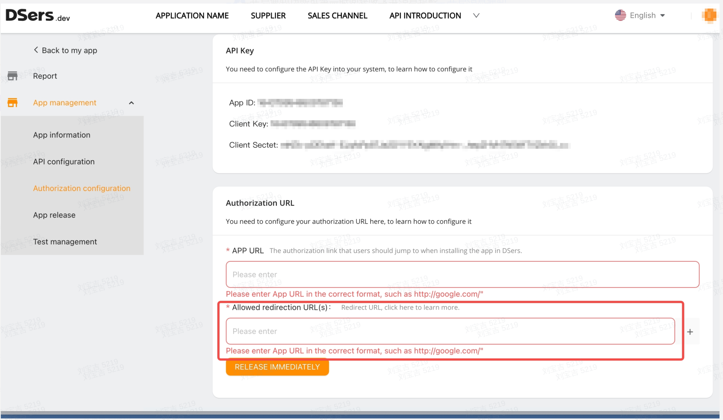Go to Test management section
Viewport: 723px width, 420px height.
click(x=65, y=242)
